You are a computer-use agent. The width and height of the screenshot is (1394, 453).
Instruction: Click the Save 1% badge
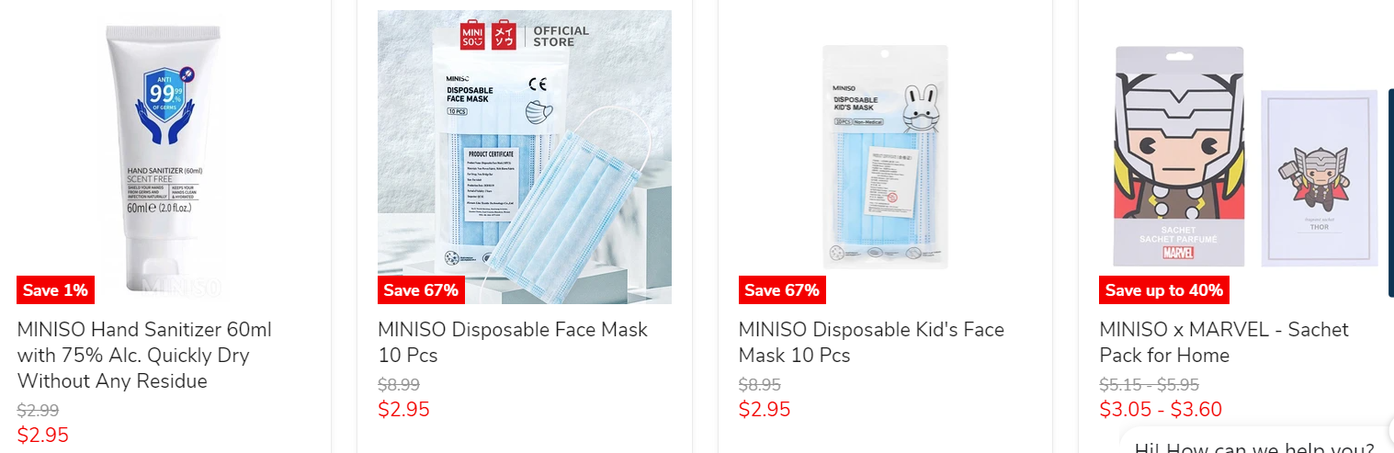click(x=55, y=290)
